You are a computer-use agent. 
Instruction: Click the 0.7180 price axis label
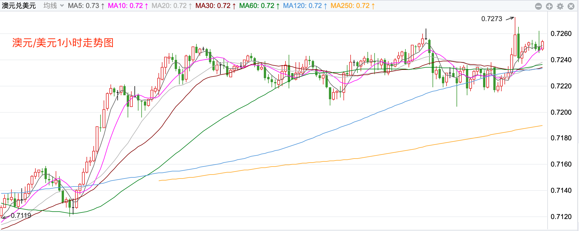(x=561, y=138)
